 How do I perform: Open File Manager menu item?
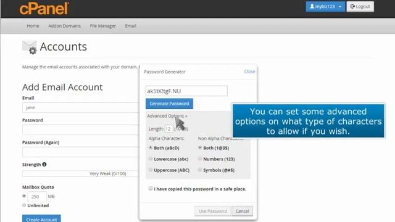coord(103,26)
